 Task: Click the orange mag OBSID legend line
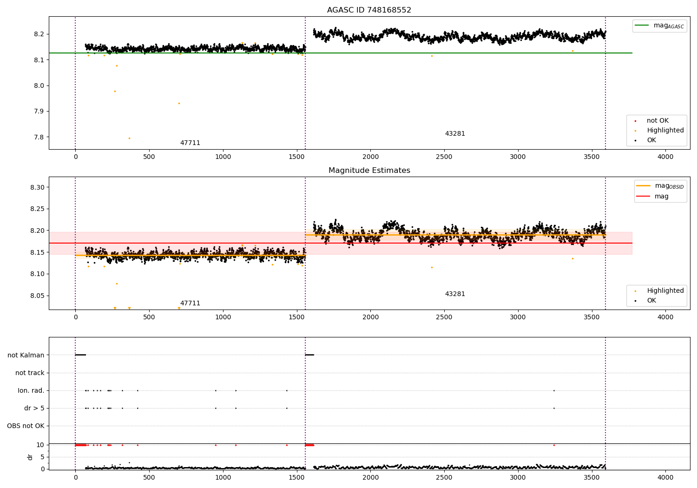point(644,185)
